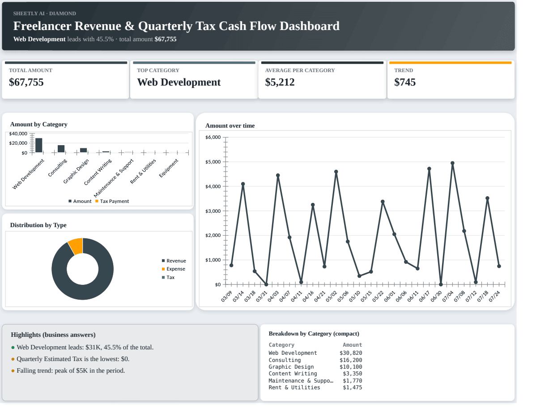Select the 07/04 peak data point
The width and height of the screenshot is (549, 413).
452,163
